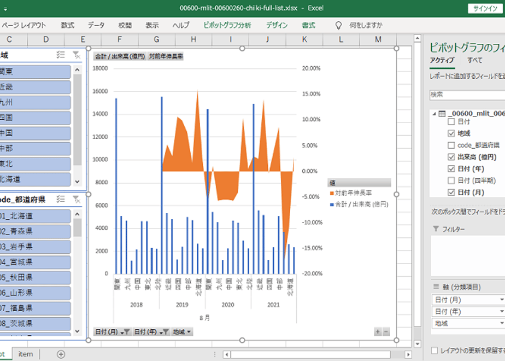Image resolution: width=505 pixels, height=361 pixels.
Task: Click blue 合計 / 出来高 legend swatch
Action: [x=332, y=205]
